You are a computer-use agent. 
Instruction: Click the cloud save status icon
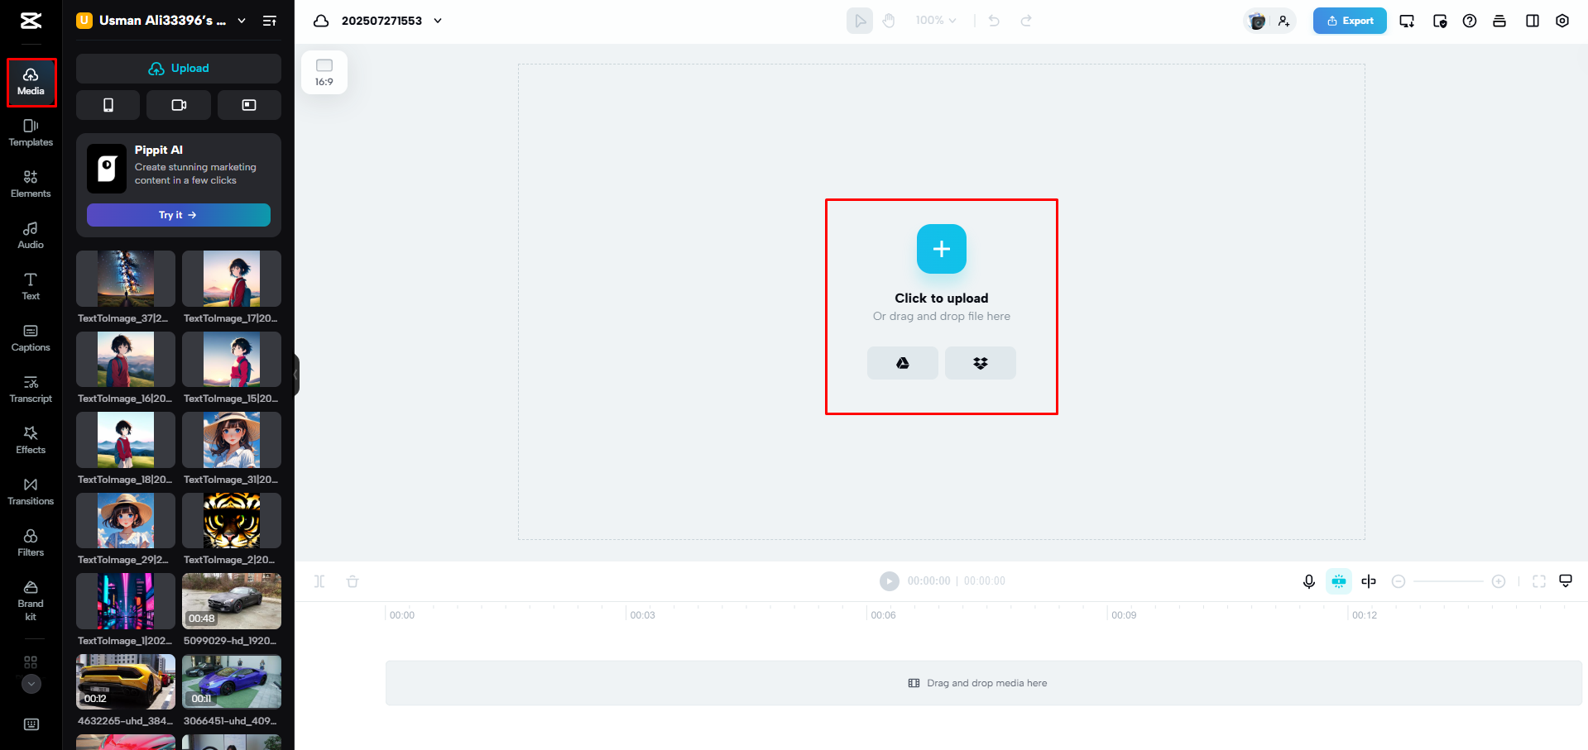[321, 21]
